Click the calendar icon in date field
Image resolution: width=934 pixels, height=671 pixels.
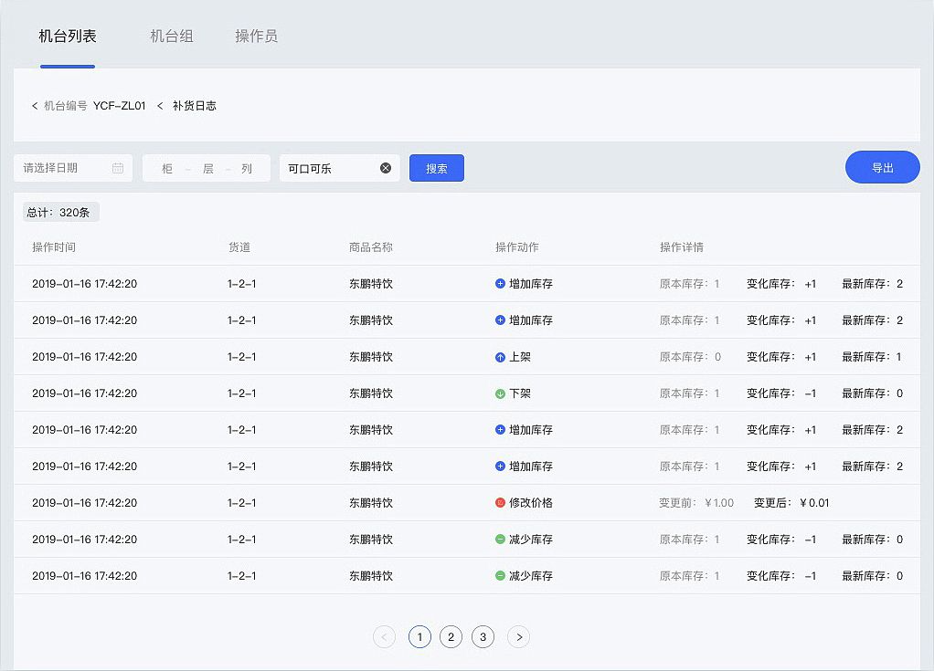(118, 168)
